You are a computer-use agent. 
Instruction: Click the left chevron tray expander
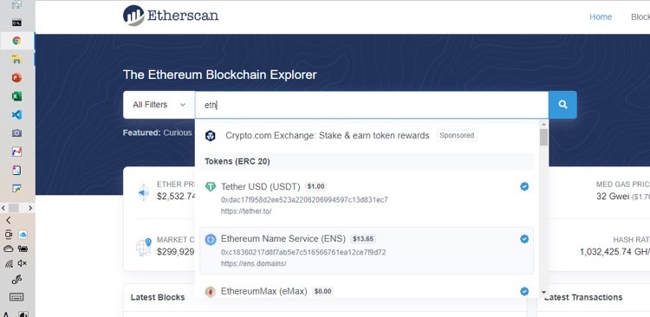click(x=9, y=221)
